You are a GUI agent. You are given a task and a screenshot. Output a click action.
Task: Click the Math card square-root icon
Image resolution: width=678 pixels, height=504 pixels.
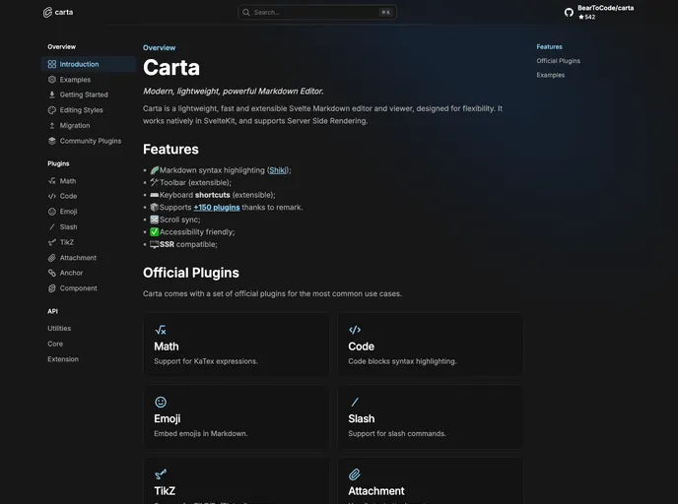click(161, 330)
